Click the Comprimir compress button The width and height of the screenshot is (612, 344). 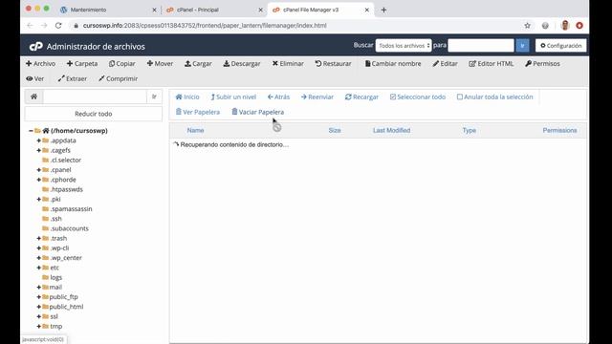[119, 78]
